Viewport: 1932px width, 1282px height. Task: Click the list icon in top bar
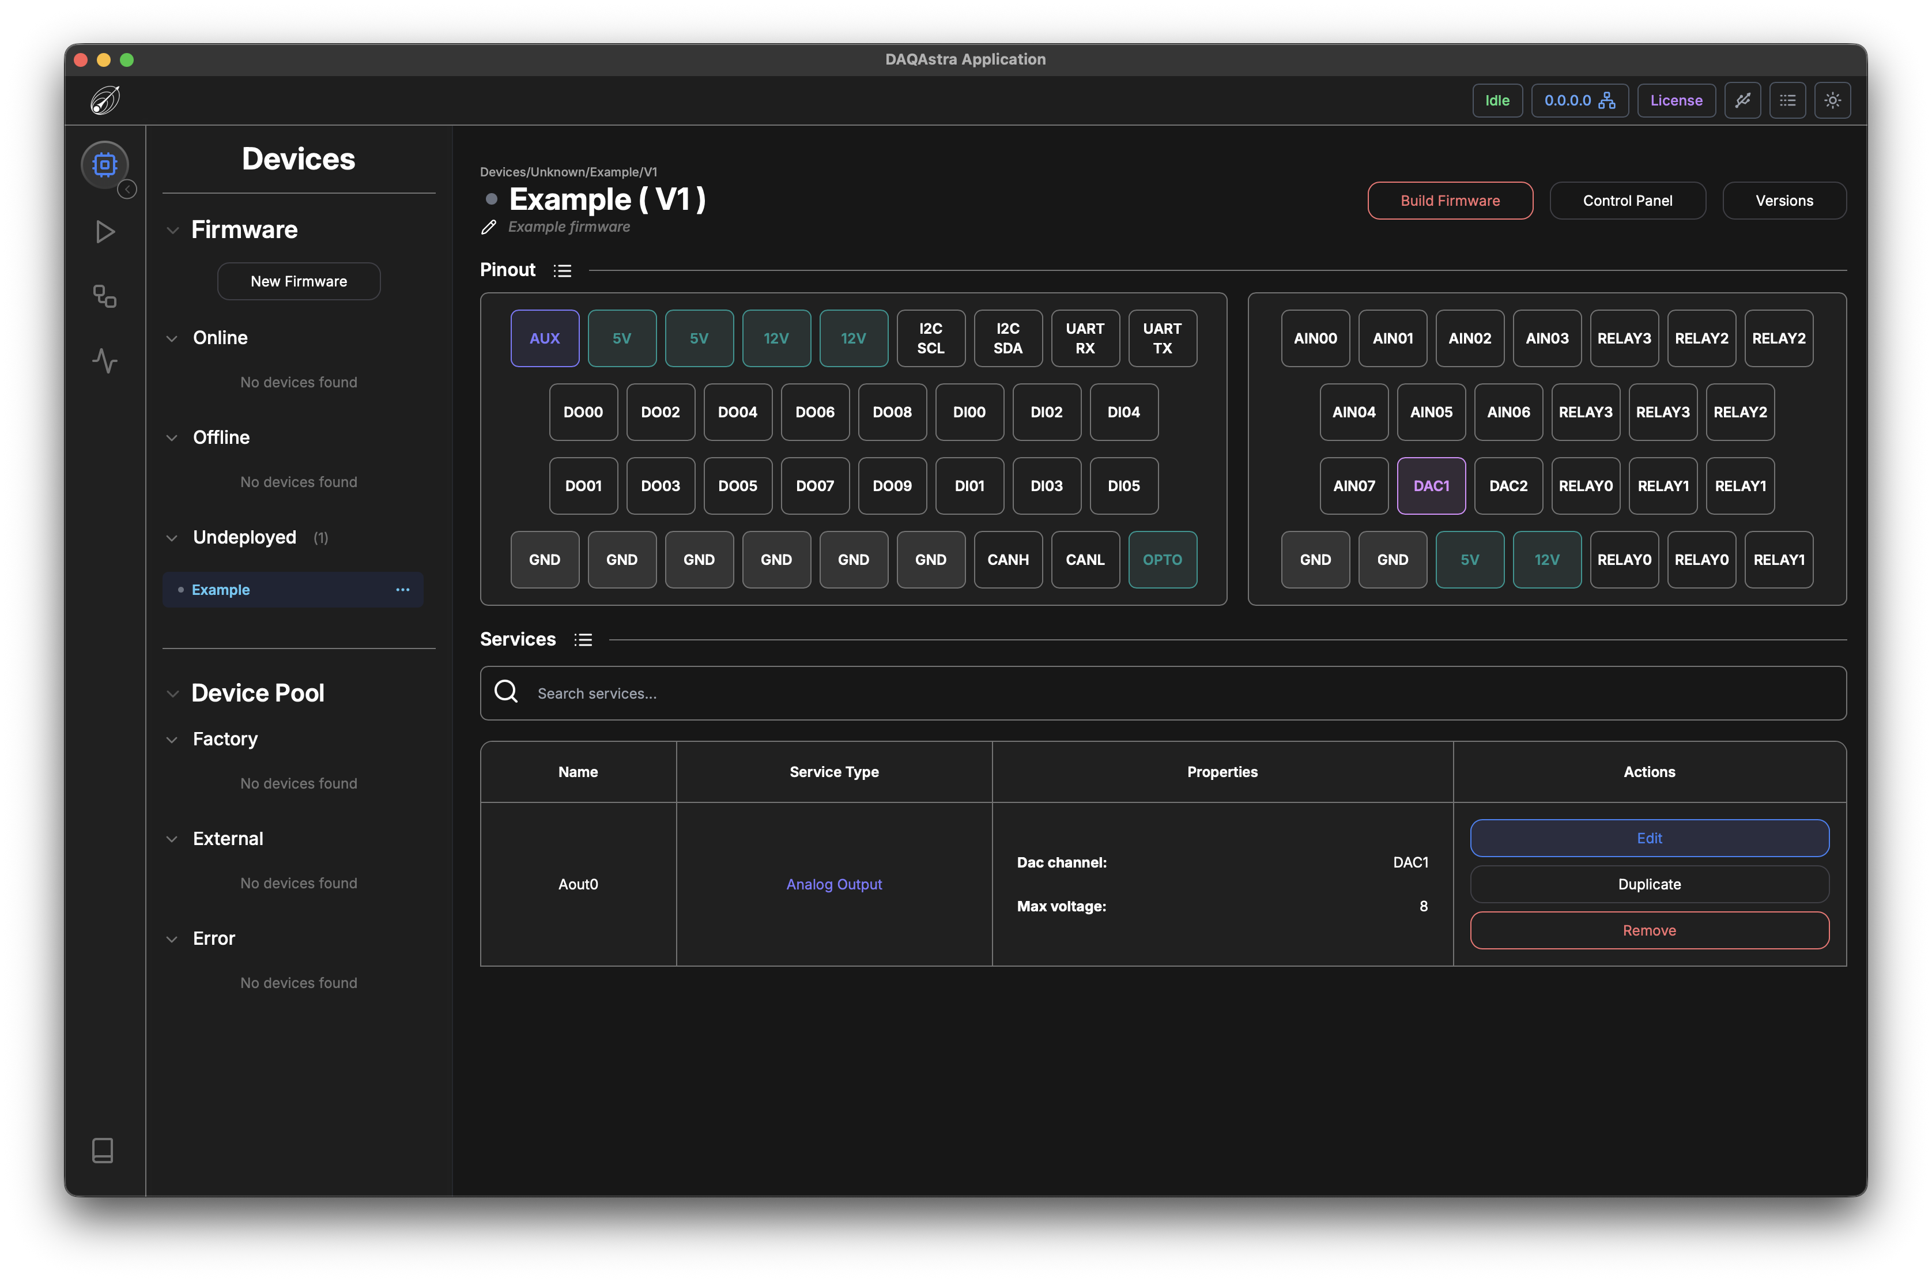(1787, 100)
